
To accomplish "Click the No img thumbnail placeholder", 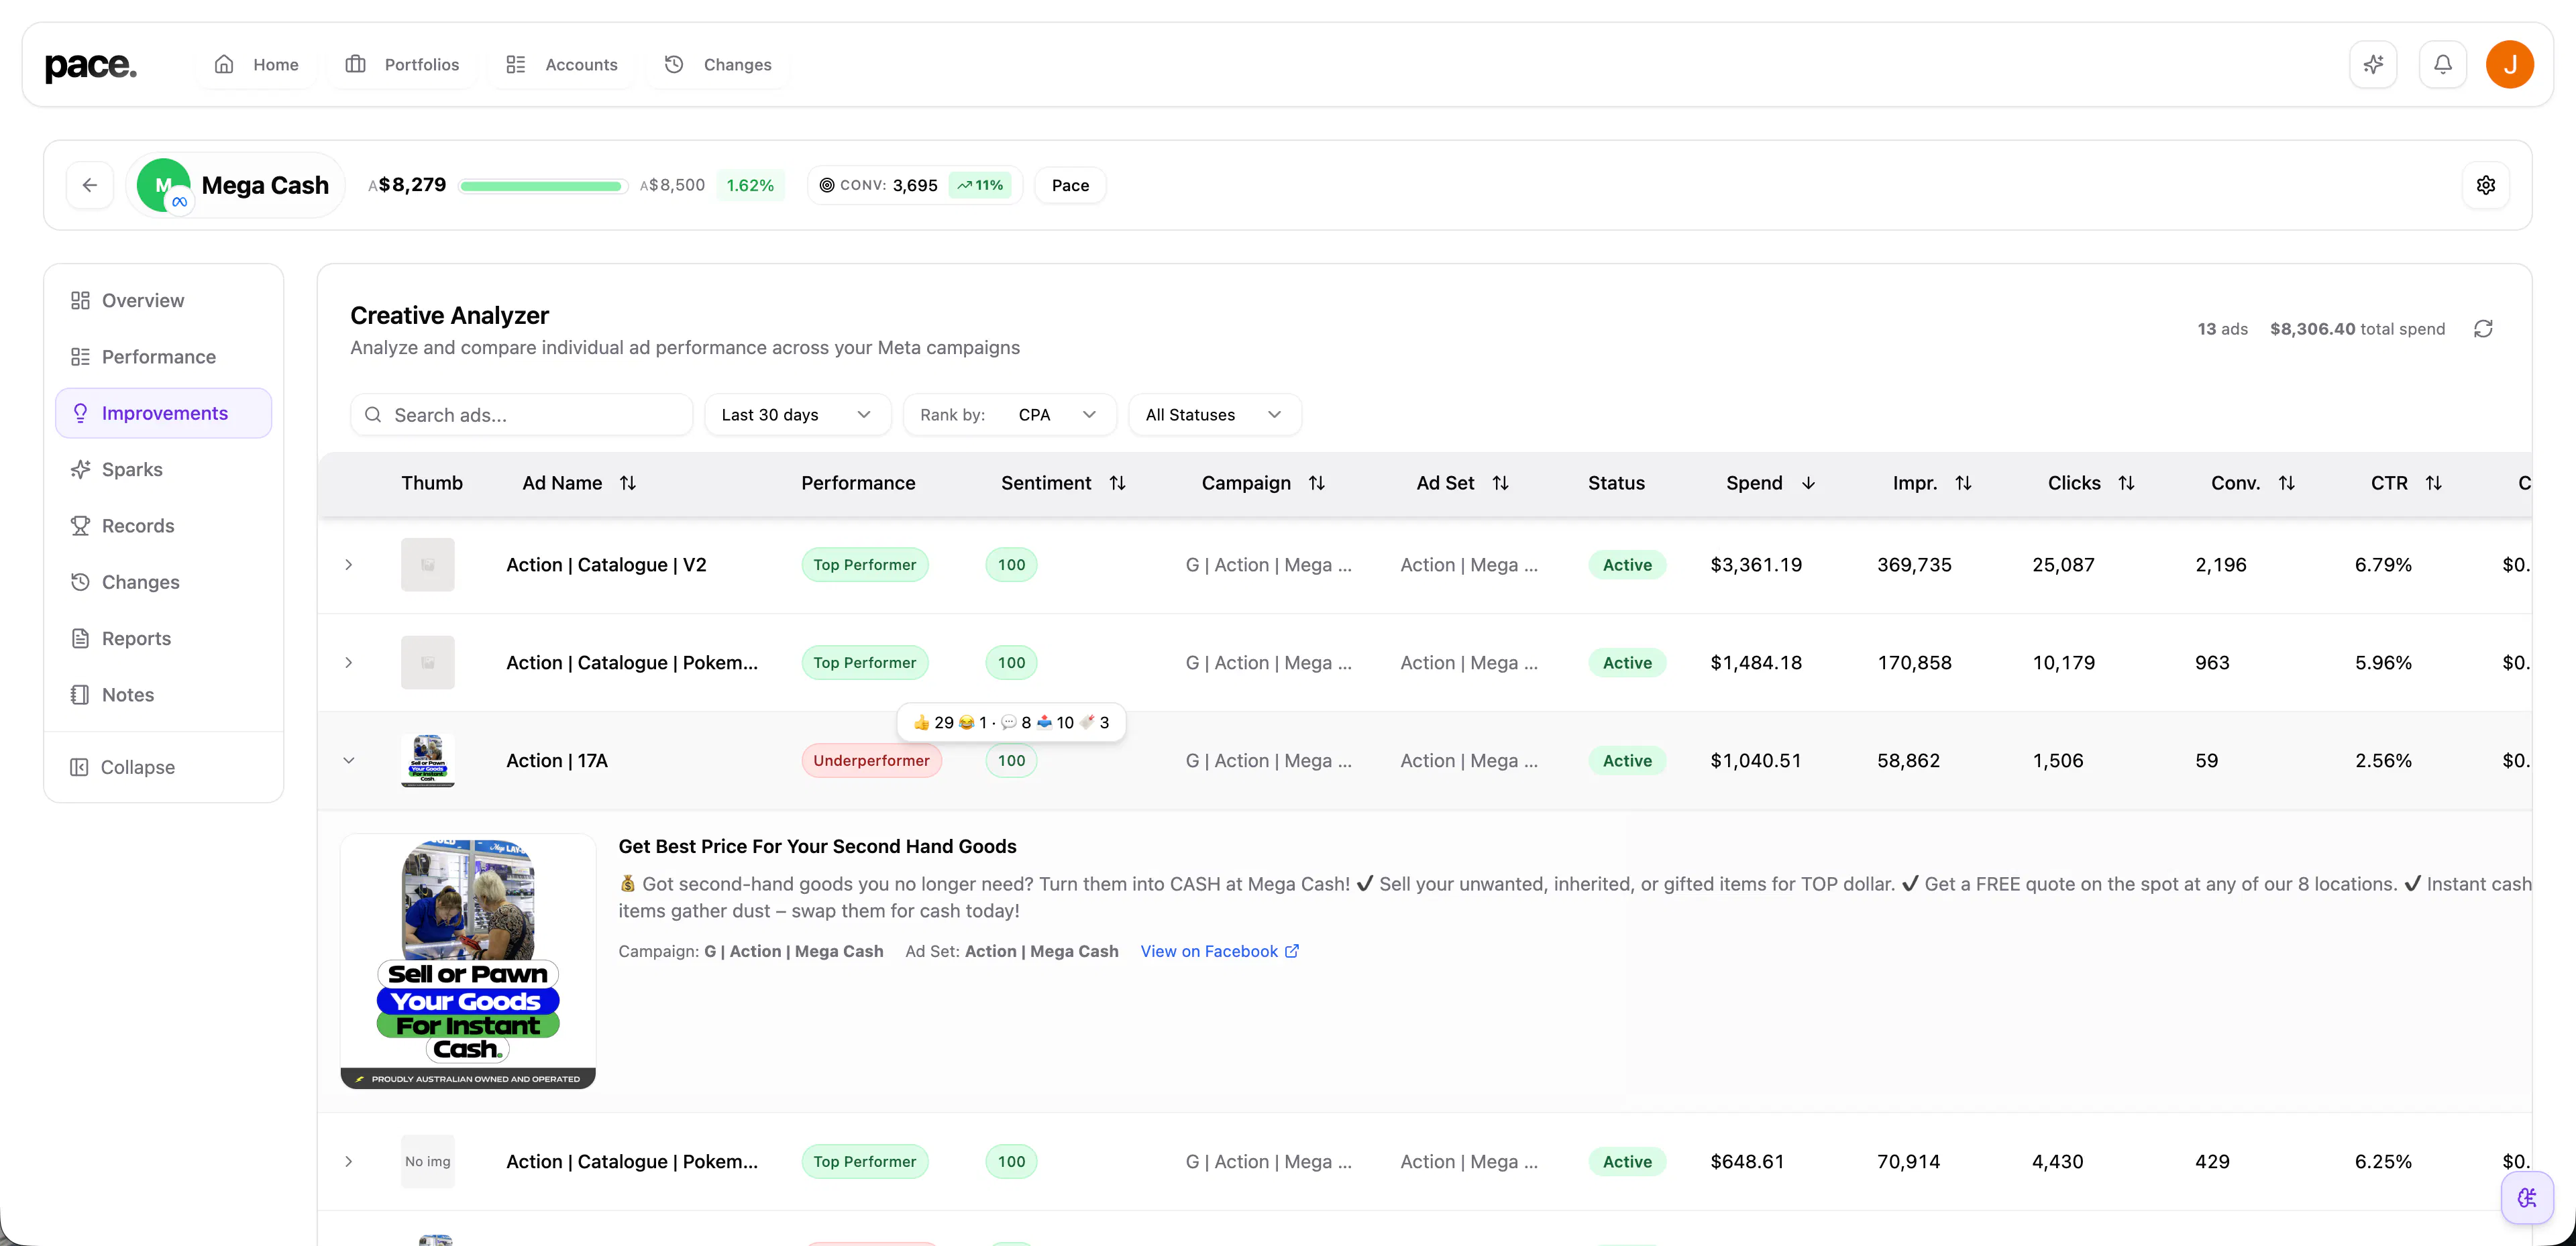I will (428, 1162).
